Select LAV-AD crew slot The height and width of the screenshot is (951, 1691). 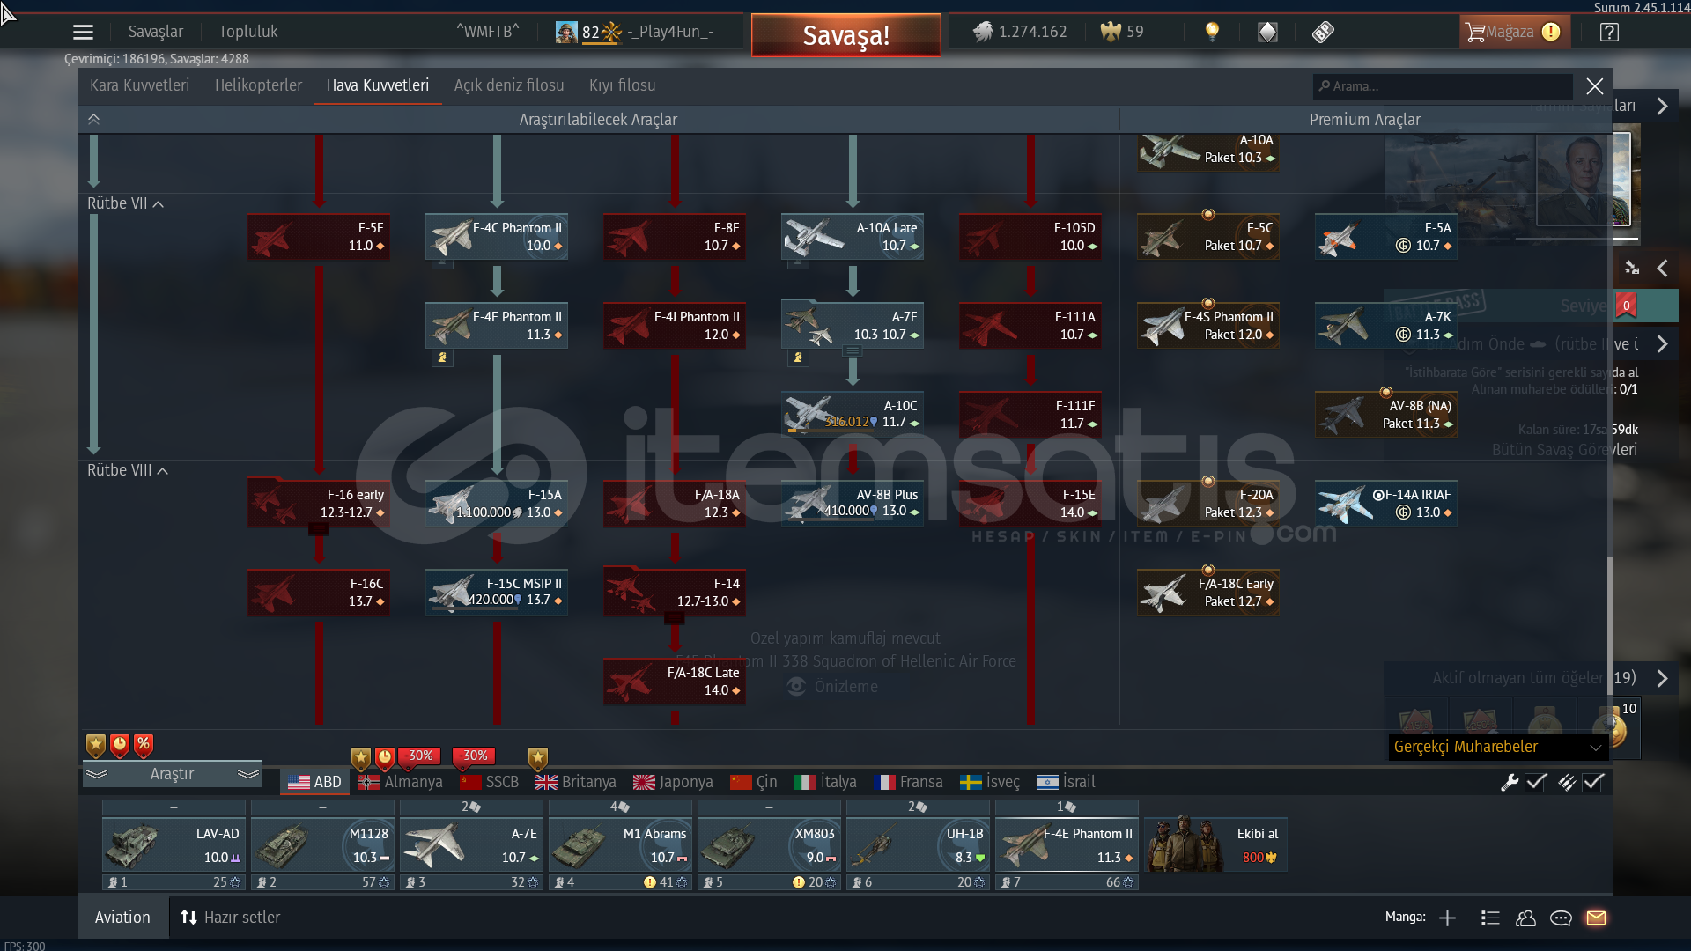point(174,845)
